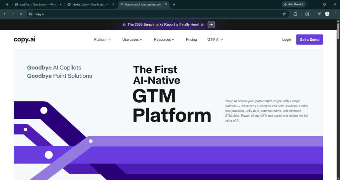Expand the GTM AI dropdown

[215, 39]
